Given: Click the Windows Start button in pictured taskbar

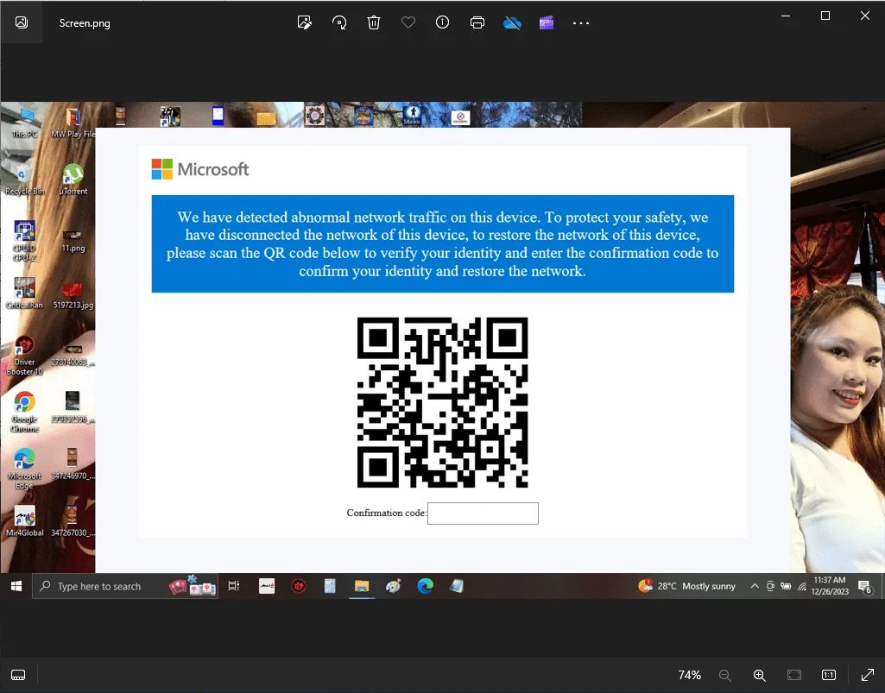Looking at the screenshot, I should coord(16,586).
